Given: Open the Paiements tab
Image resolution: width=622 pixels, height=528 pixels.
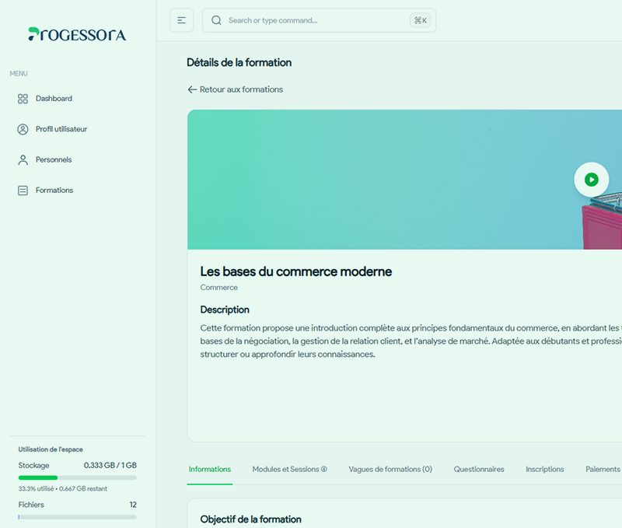Looking at the screenshot, I should [603, 470].
